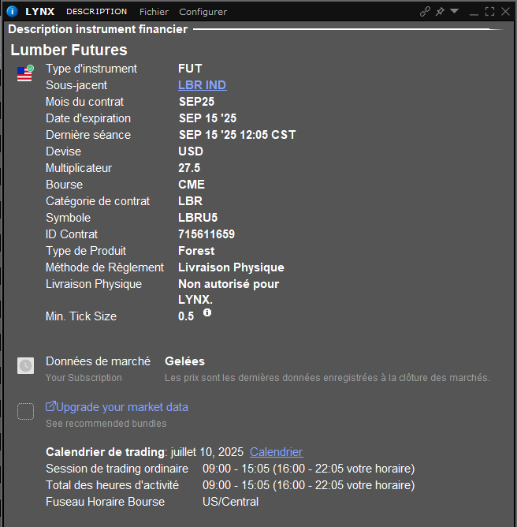The width and height of the screenshot is (517, 527).
Task: Click the external link icon before Upgrade
Action: coord(51,407)
